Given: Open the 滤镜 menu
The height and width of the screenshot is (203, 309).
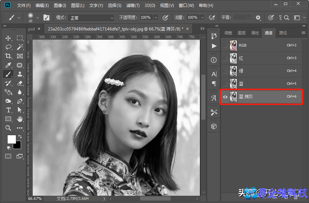Looking at the screenshot, I should coord(133,5).
